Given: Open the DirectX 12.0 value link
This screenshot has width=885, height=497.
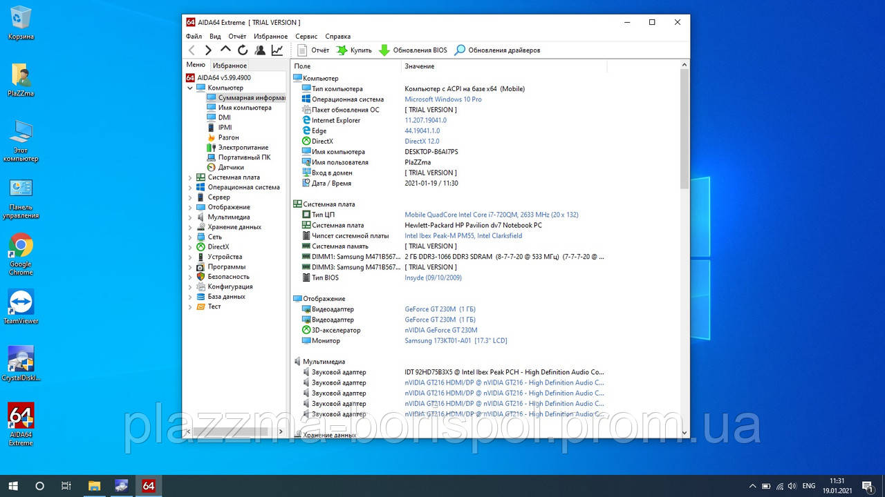Looking at the screenshot, I should (422, 142).
